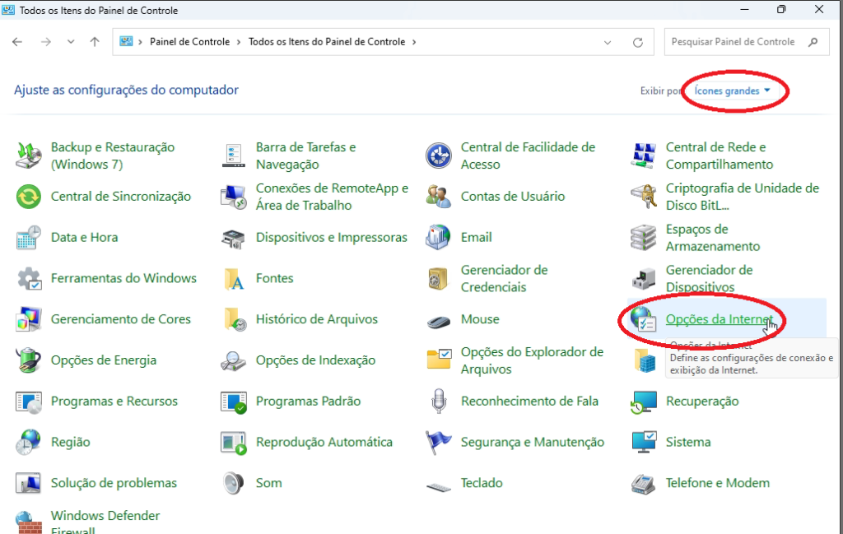The width and height of the screenshot is (843, 534).
Task: Expand the chevron before Painel de Controle breadcrumb
Action: tap(140, 42)
